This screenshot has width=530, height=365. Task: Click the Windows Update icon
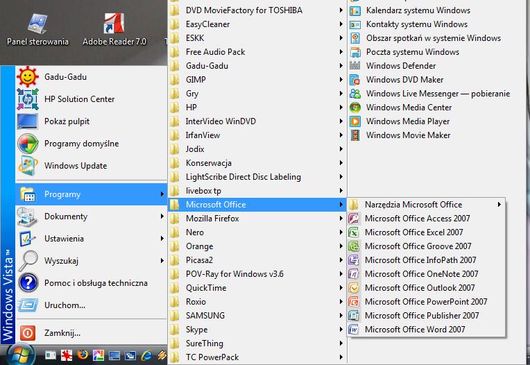27,166
